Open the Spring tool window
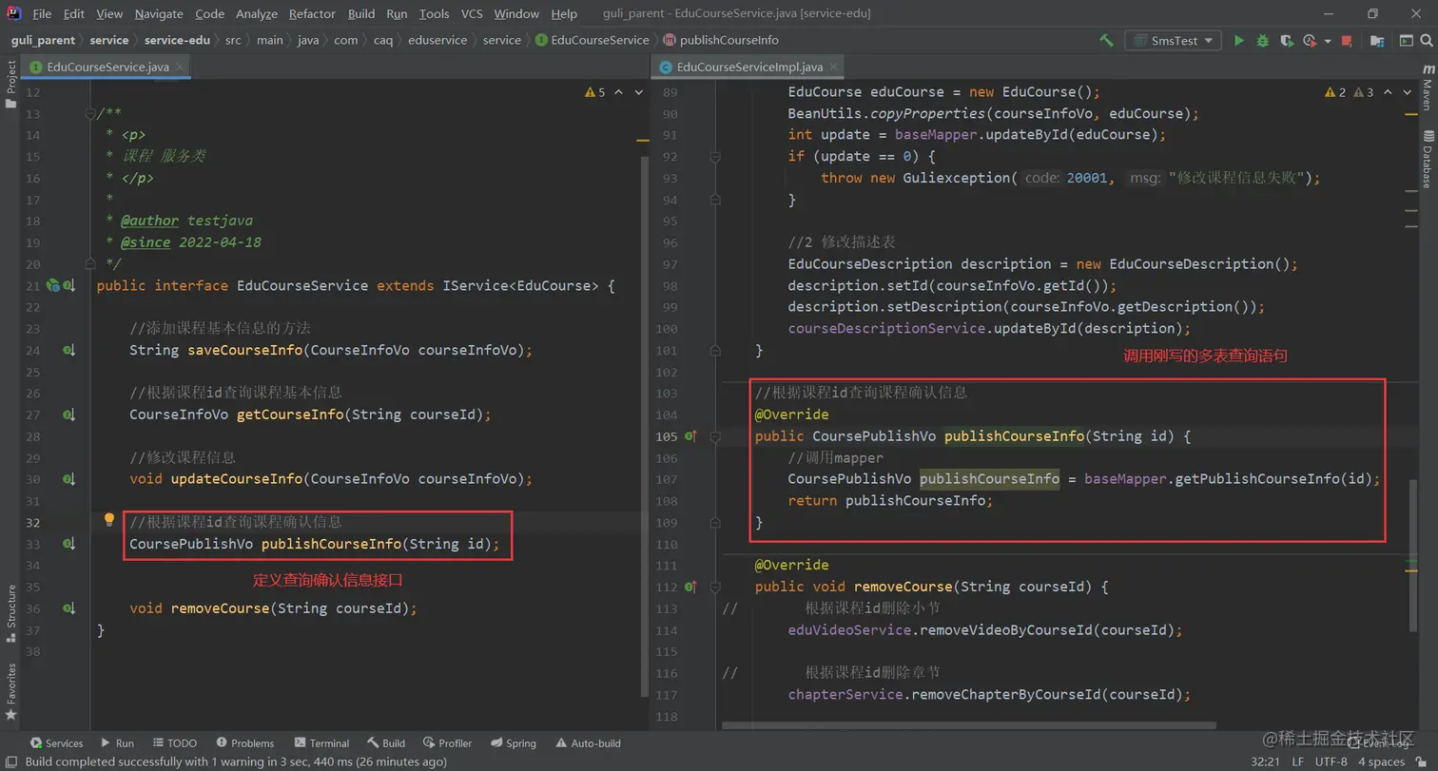Image resolution: width=1438 pixels, height=771 pixels. [x=513, y=742]
